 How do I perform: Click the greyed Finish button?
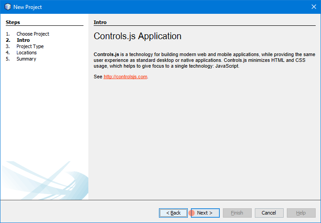237,213
